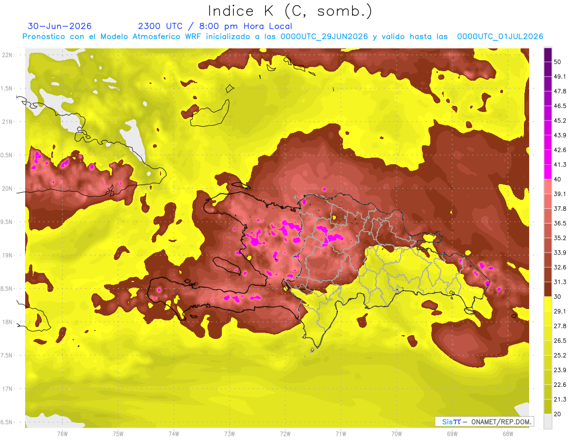Click the legend value '45.2'
The height and width of the screenshot is (440, 570).
[560, 121]
